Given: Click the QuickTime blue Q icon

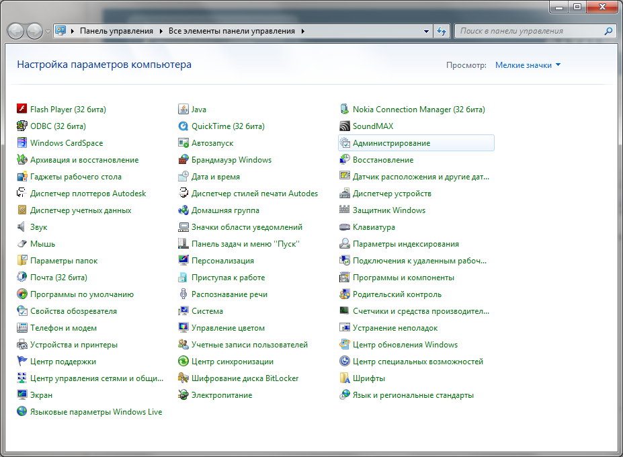Looking at the screenshot, I should [x=183, y=126].
